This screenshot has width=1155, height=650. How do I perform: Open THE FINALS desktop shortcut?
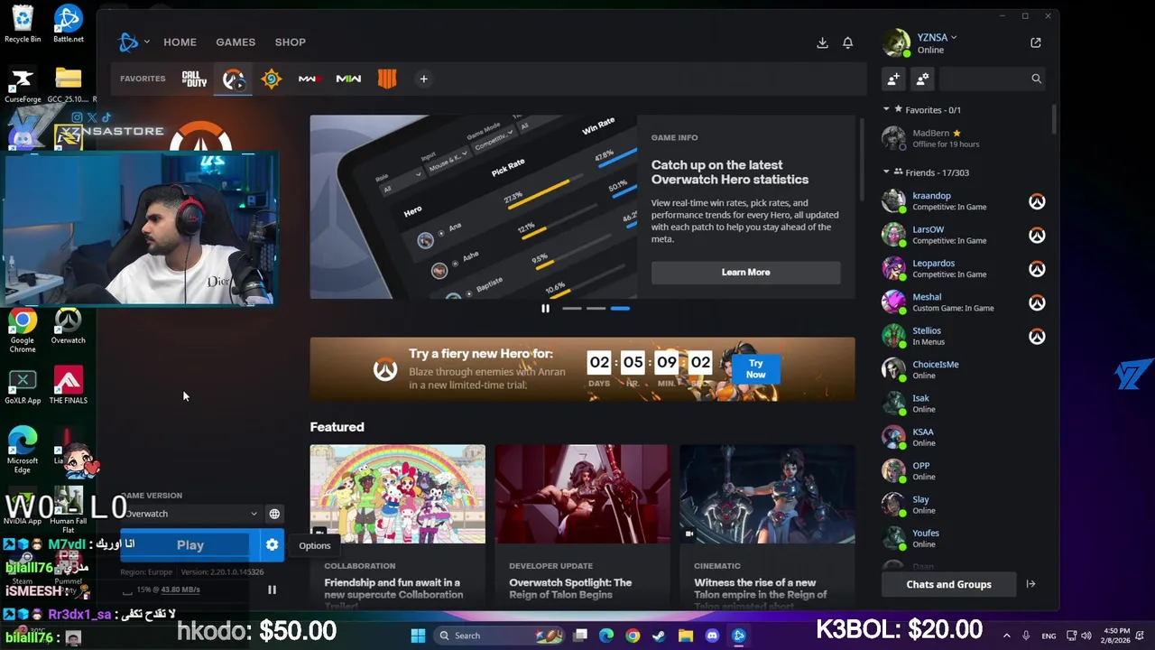pyautogui.click(x=68, y=385)
